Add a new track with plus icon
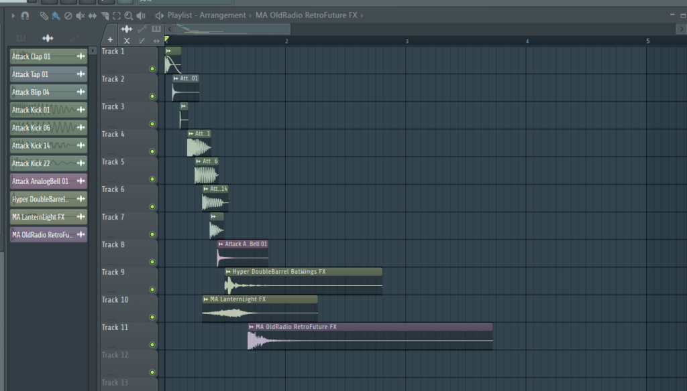The height and width of the screenshot is (391, 687). coord(110,40)
